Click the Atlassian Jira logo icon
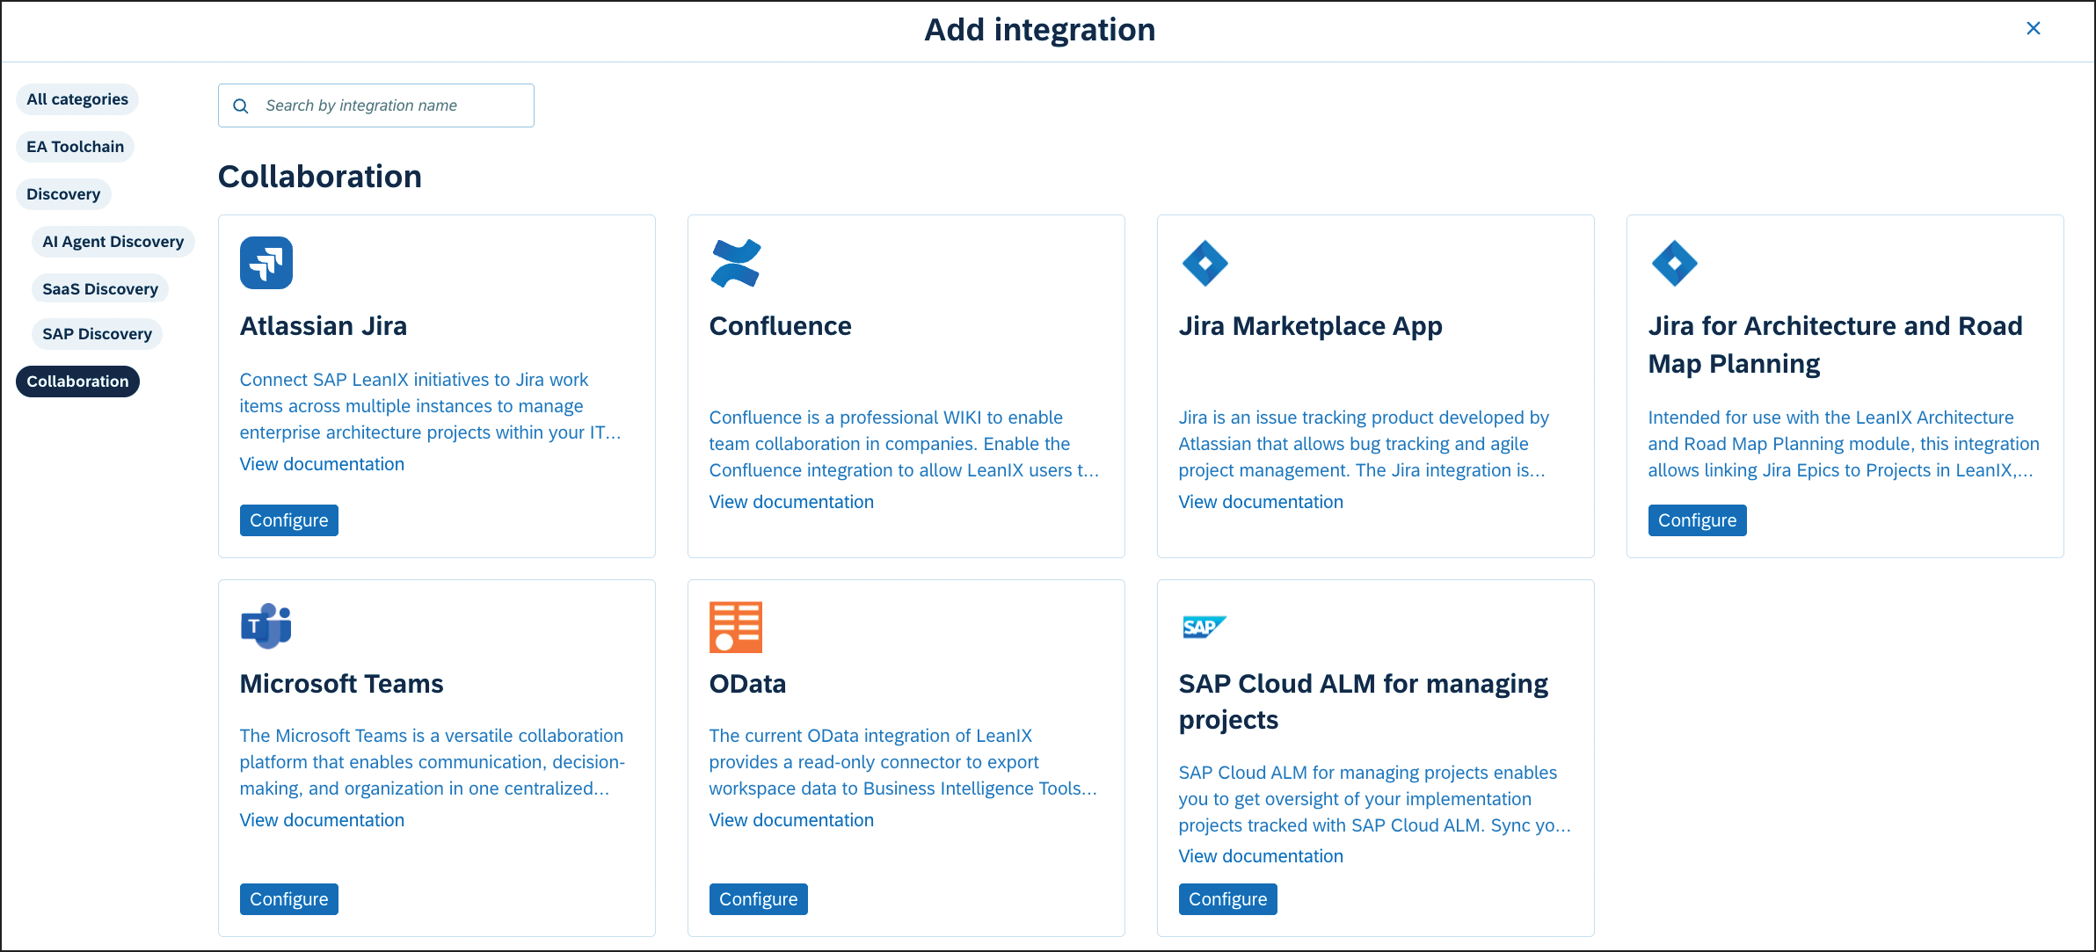Screen dimensions: 2096x952 [266, 263]
